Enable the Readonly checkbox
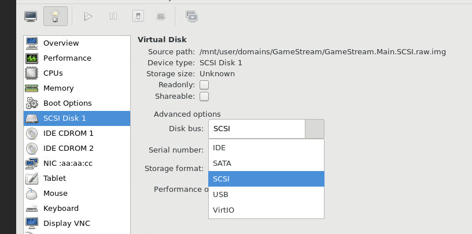Viewport: 472px width, 234px height. [204, 85]
